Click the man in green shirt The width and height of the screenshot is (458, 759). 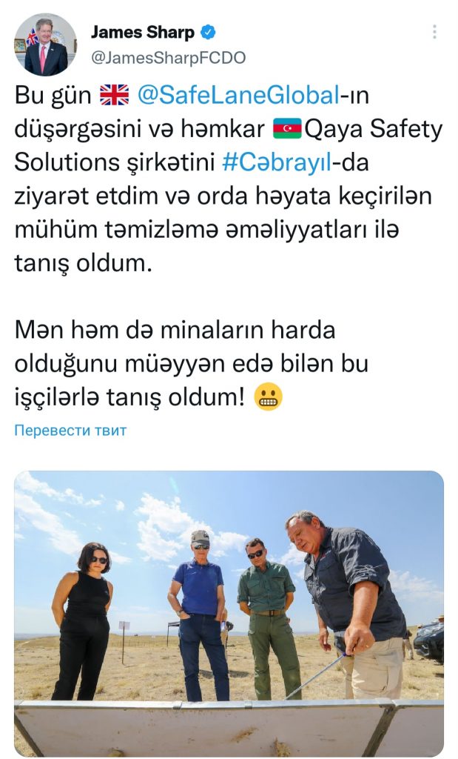pos(268,619)
